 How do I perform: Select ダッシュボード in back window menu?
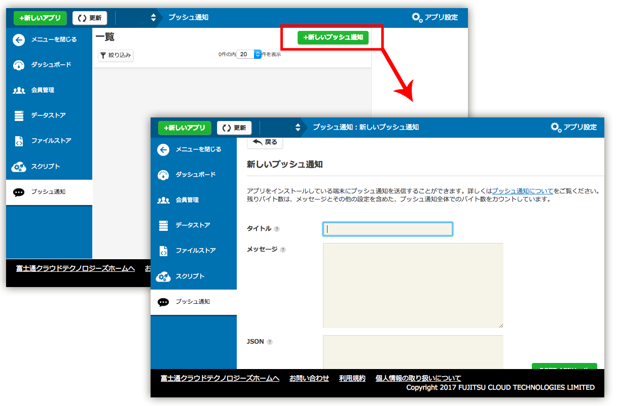[51, 65]
